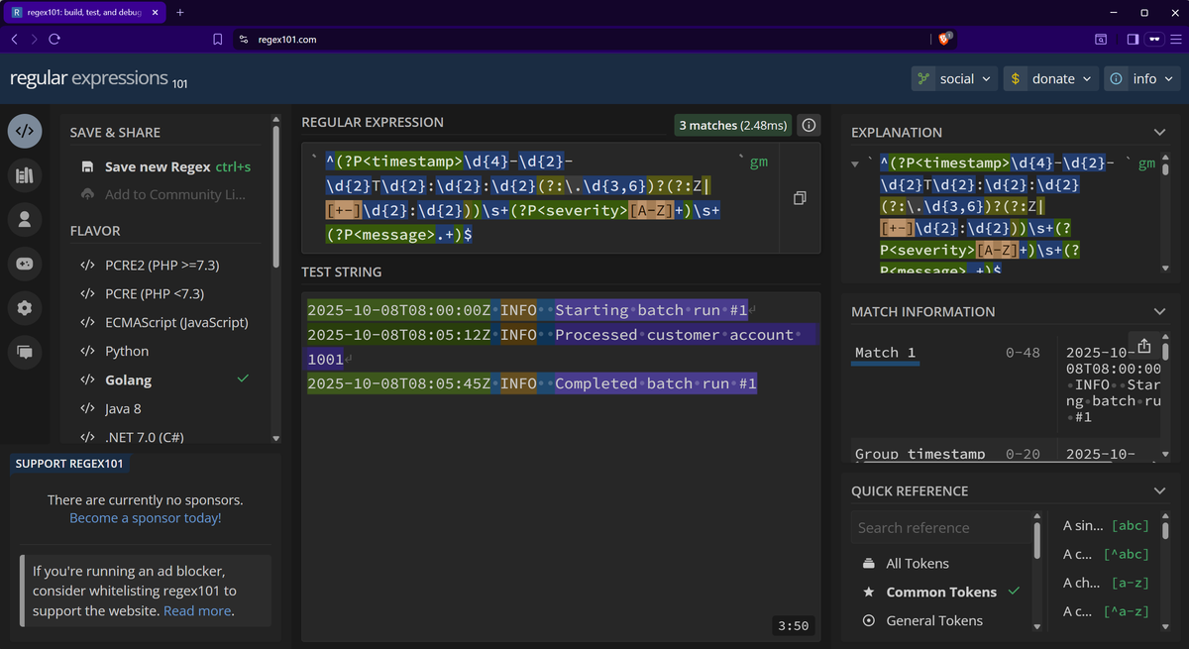1189x649 pixels.
Task: Open the regex library sidebar icon
Action: (25, 175)
